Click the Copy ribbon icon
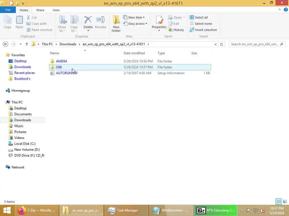289x216 pixels. (x=7, y=22)
